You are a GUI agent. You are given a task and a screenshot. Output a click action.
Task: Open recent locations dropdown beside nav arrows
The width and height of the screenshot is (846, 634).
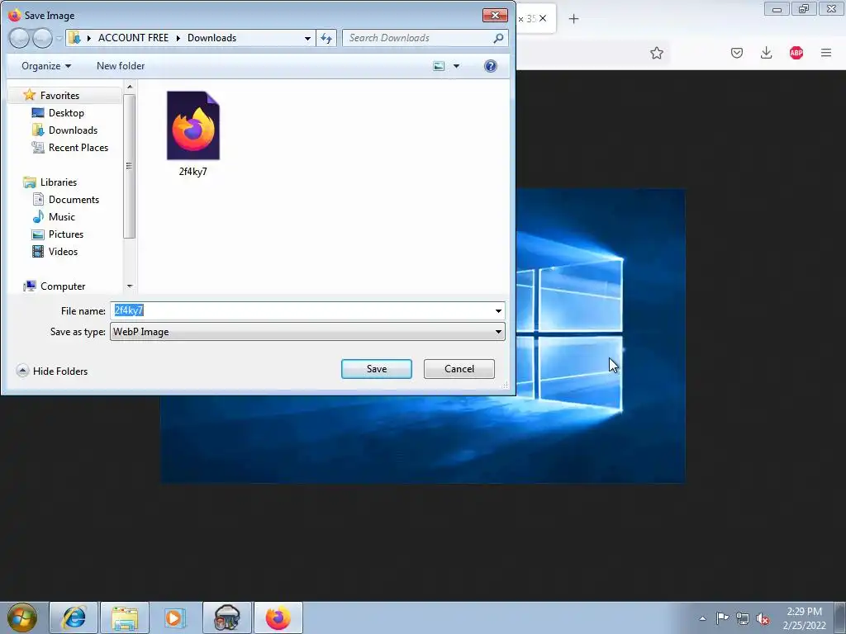tap(59, 38)
